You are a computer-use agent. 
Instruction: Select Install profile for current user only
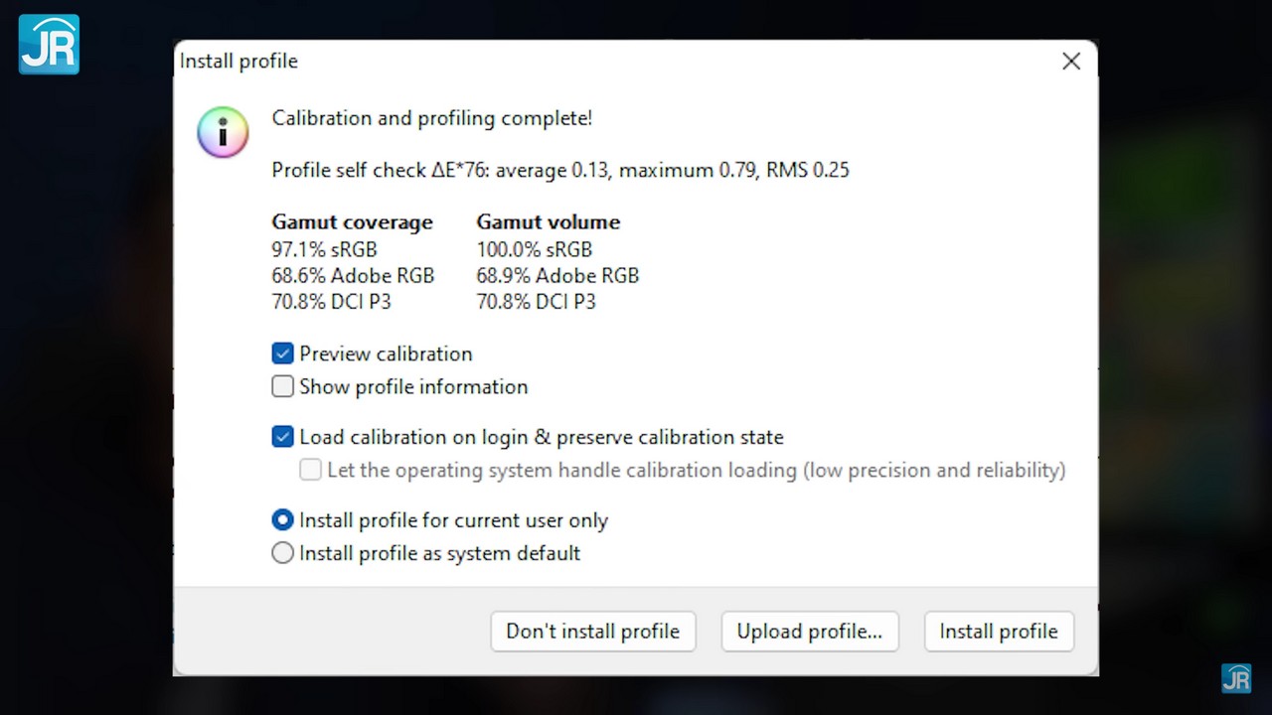point(283,520)
